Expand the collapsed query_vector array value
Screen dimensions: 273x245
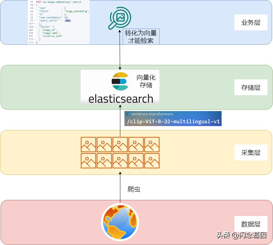pyautogui.click(x=68, y=21)
